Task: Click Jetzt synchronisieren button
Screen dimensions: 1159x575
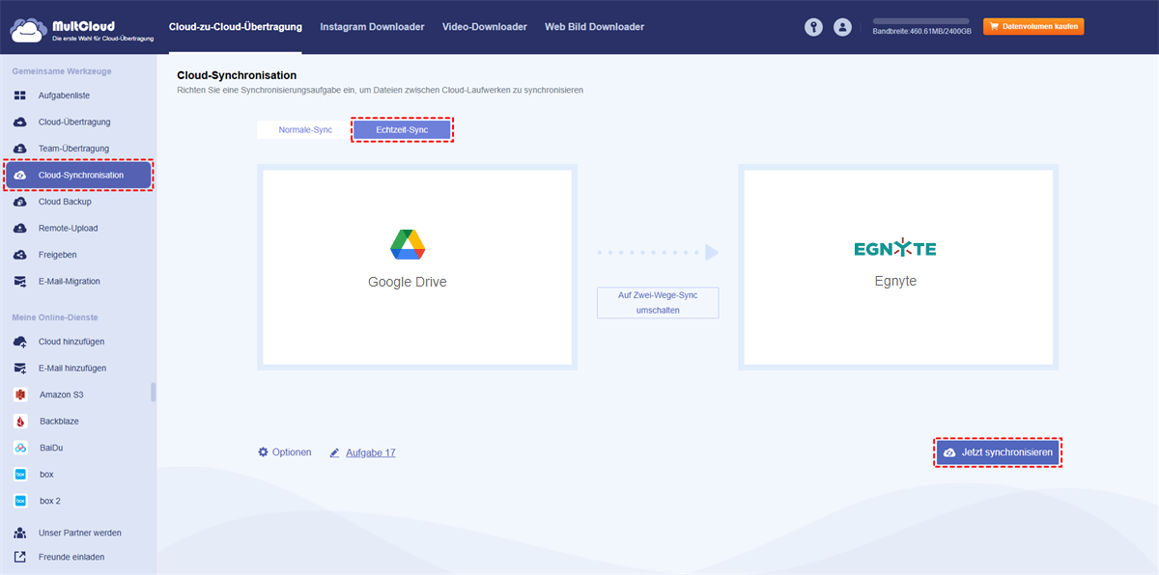Action: tap(998, 452)
